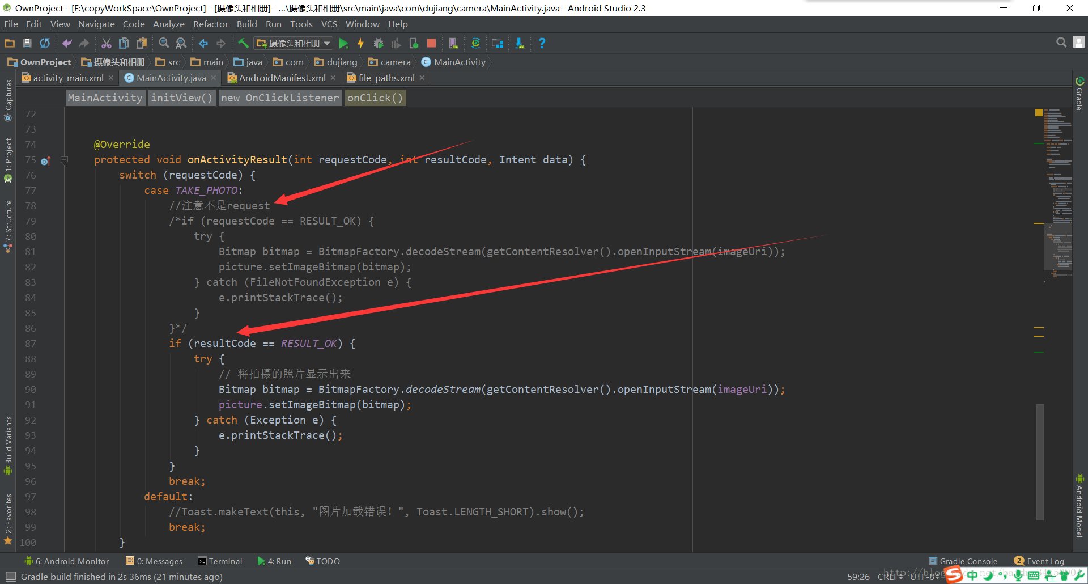Image resolution: width=1088 pixels, height=584 pixels.
Task: Click Attach debugger to Android process
Action: [x=414, y=43]
